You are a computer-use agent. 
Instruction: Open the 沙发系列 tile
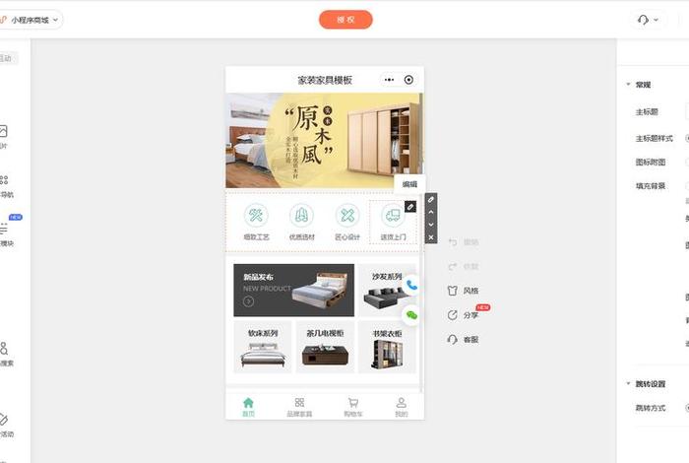point(387,291)
